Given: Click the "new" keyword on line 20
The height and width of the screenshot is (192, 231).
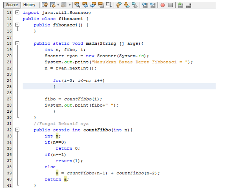Looking at the screenshot, I should click(x=90, y=56).
